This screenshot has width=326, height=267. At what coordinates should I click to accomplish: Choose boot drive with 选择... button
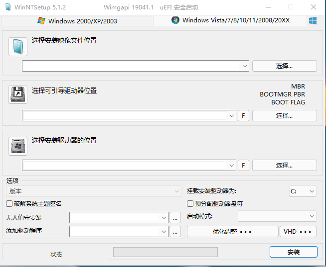pos(285,115)
